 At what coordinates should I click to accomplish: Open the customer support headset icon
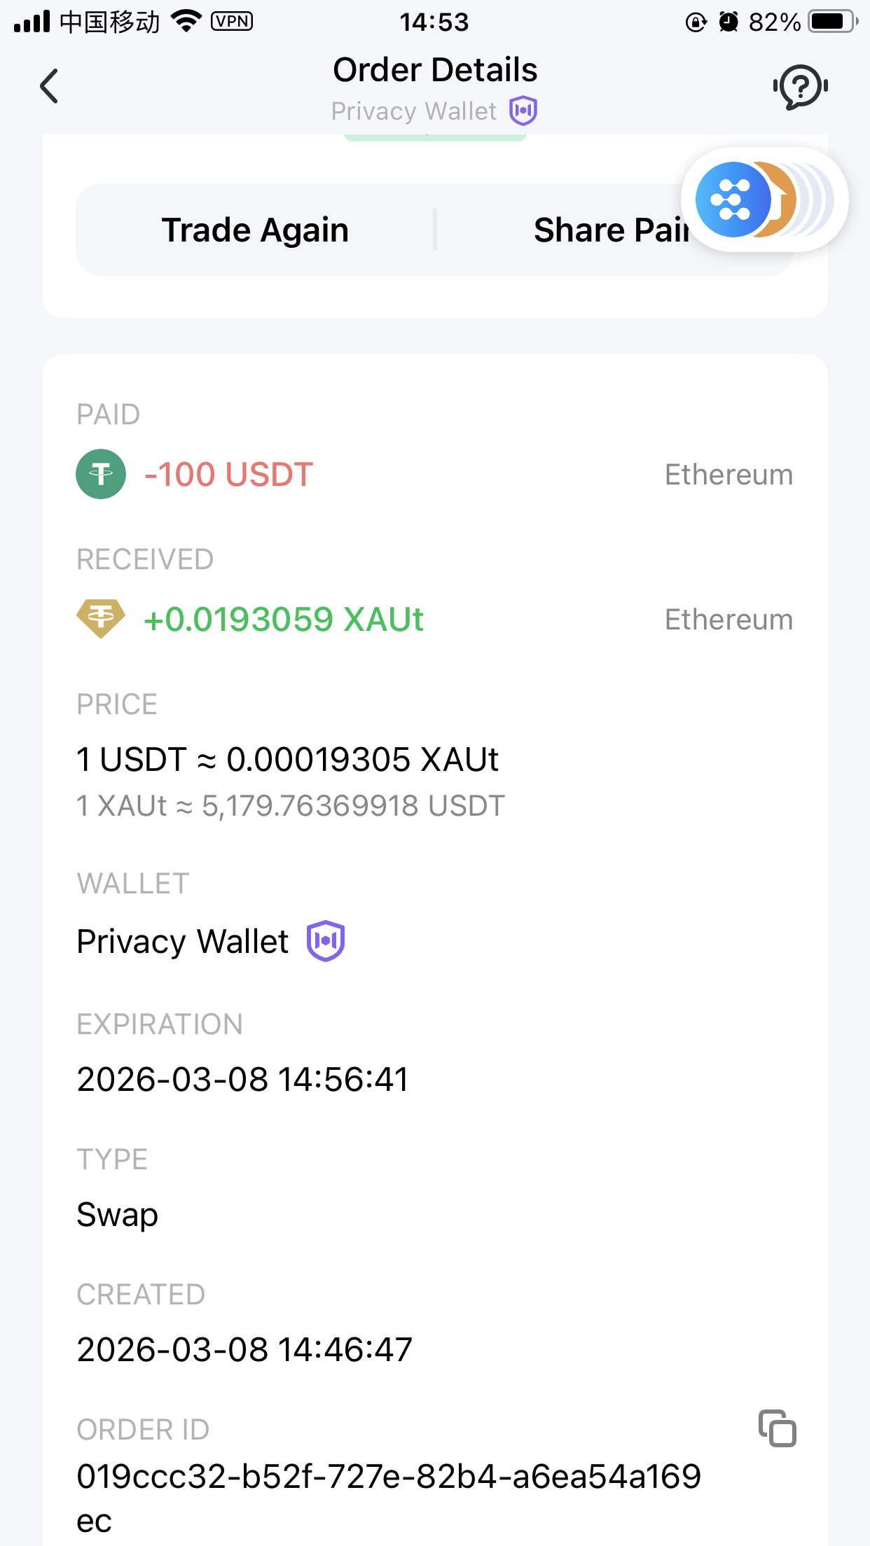pos(801,86)
